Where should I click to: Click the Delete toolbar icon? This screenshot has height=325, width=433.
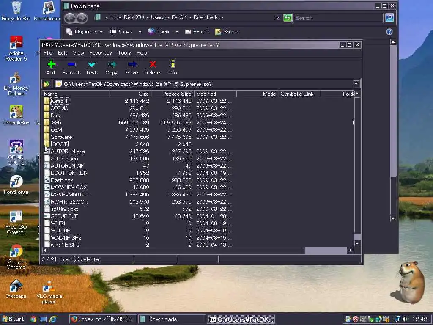tap(152, 68)
